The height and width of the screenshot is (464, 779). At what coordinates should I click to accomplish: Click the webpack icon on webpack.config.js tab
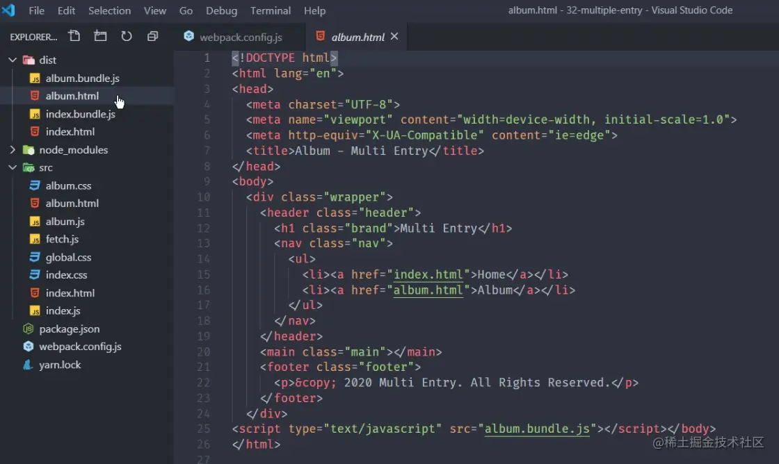coord(188,36)
